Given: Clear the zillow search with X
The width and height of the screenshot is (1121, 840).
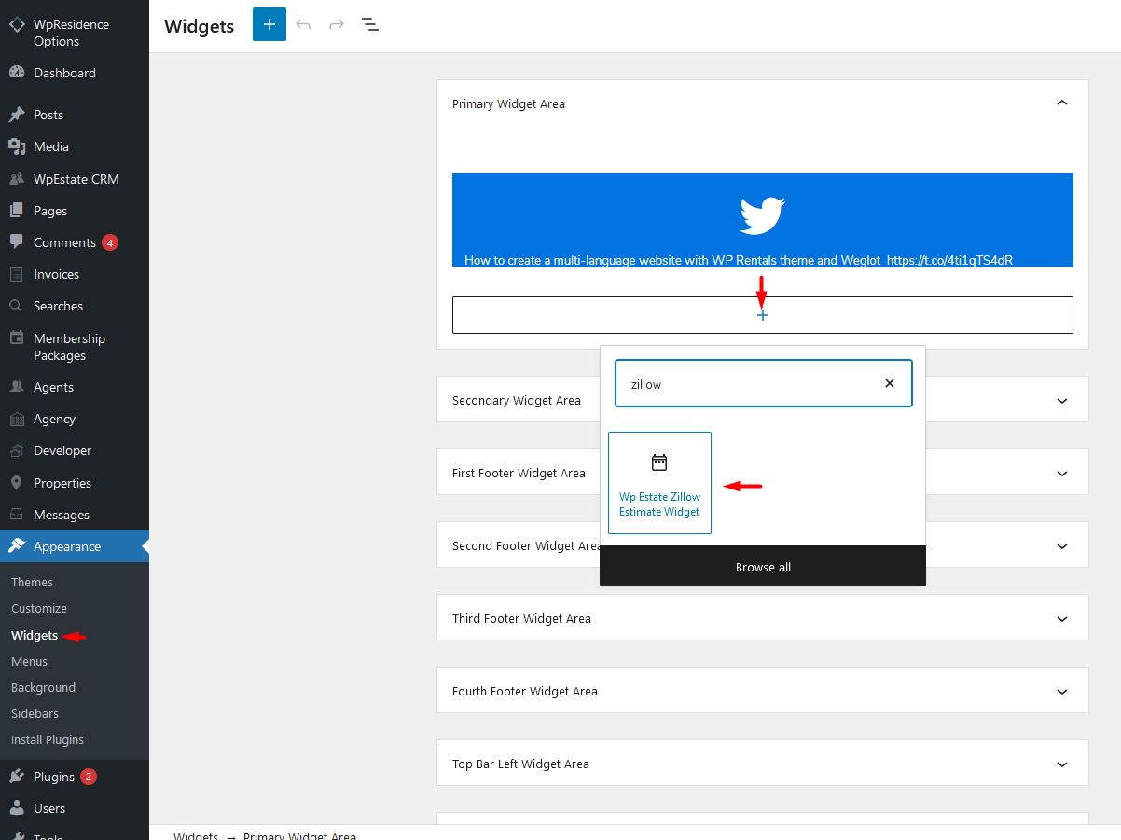Looking at the screenshot, I should (890, 383).
